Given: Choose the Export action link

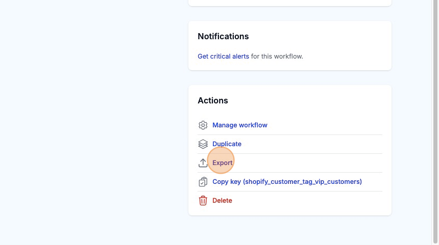Looking at the screenshot, I should 223,163.
